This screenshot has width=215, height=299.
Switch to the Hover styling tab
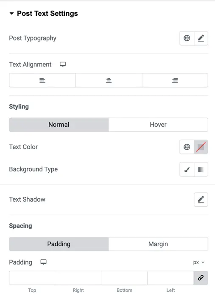click(158, 125)
